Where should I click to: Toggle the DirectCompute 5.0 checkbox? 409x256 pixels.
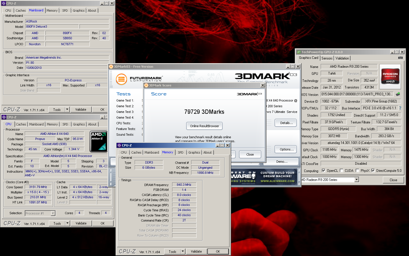[373, 171]
